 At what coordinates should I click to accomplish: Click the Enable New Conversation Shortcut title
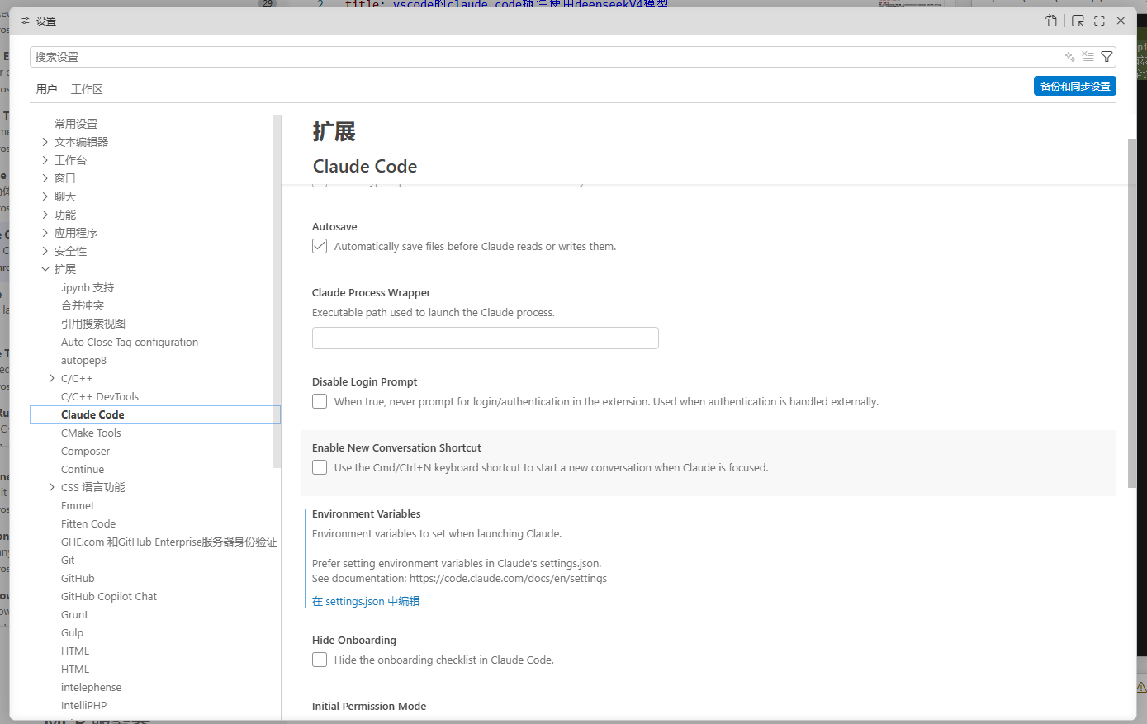coord(396,447)
